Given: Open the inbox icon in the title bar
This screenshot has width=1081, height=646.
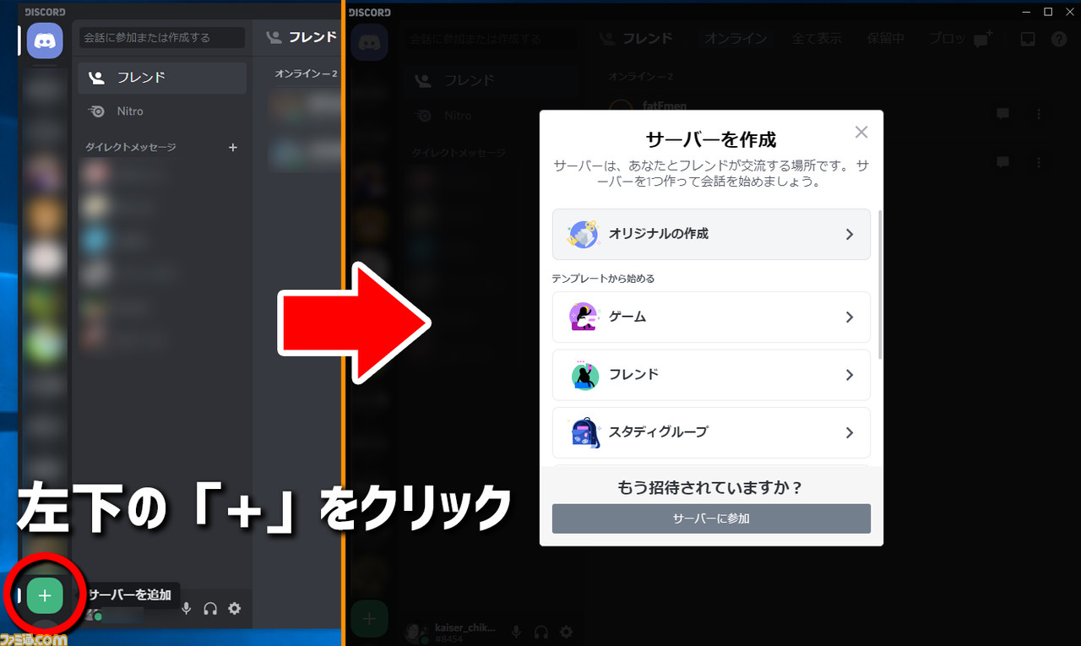Looking at the screenshot, I should click(x=1026, y=37).
